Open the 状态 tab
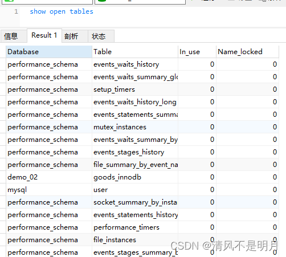Viewport: 286px width, 257px height. coord(101,36)
